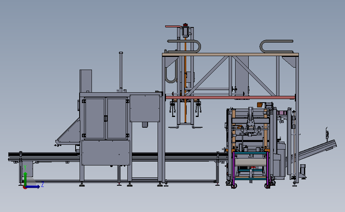
Task: Click the blue Z axis arrow of triad
Action: coord(33,187)
